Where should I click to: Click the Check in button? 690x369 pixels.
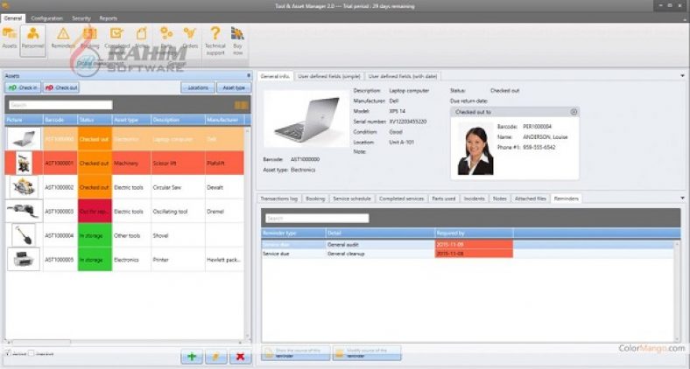(23, 87)
